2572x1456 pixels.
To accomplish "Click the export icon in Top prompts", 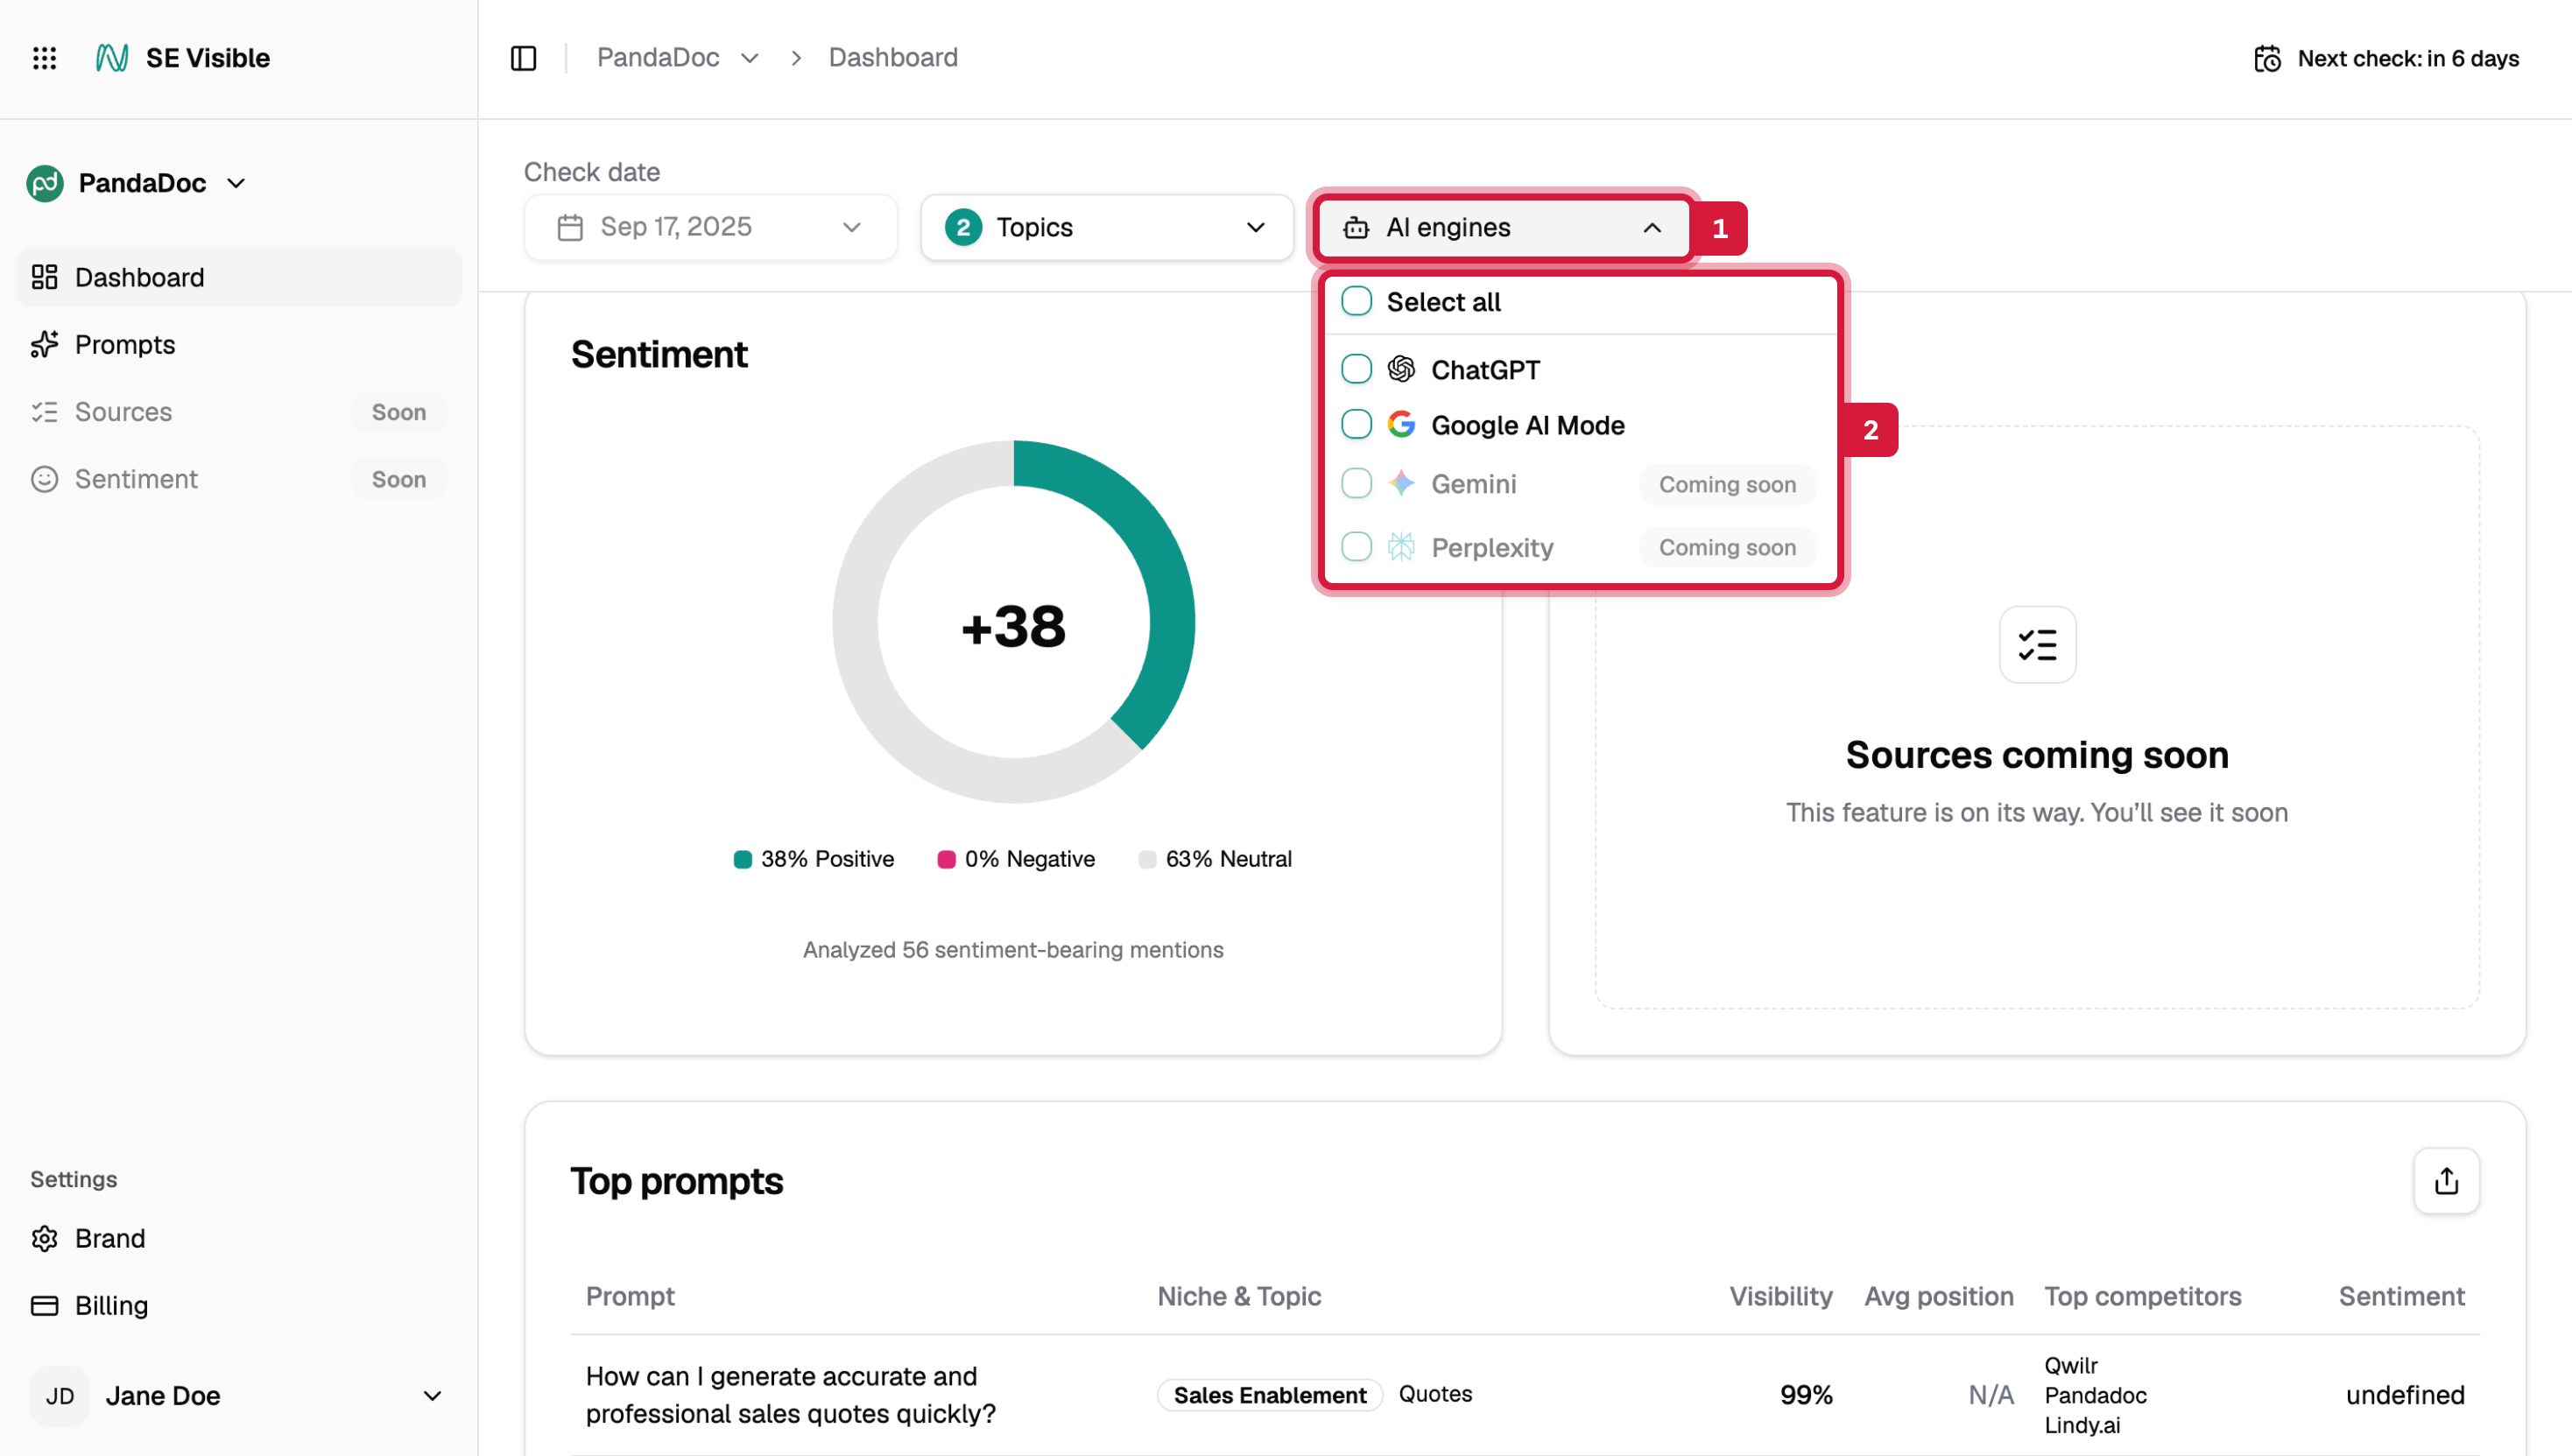I will click(2446, 1181).
